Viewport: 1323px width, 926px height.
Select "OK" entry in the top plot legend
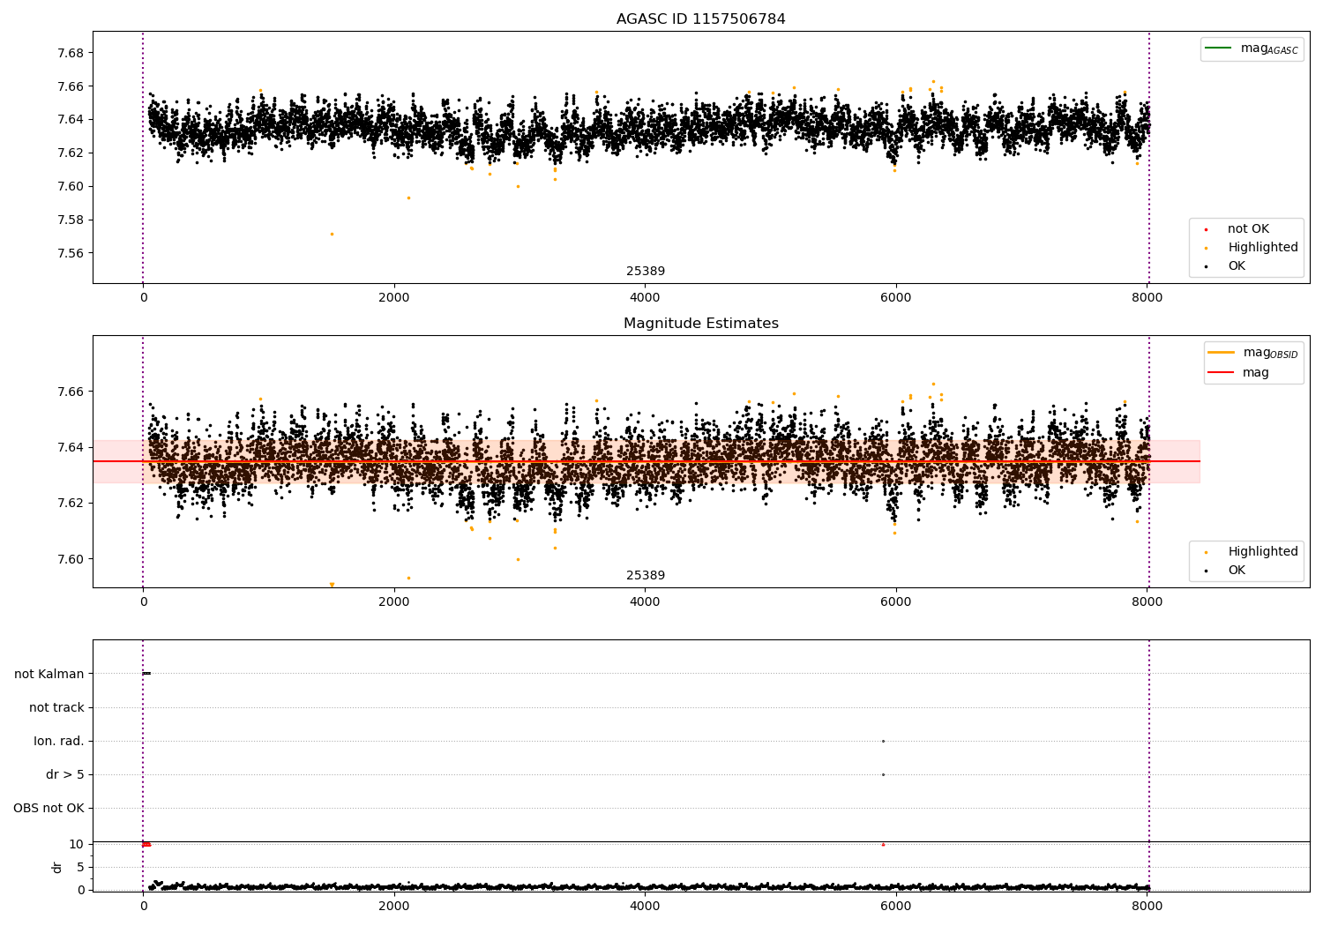coord(1237,266)
